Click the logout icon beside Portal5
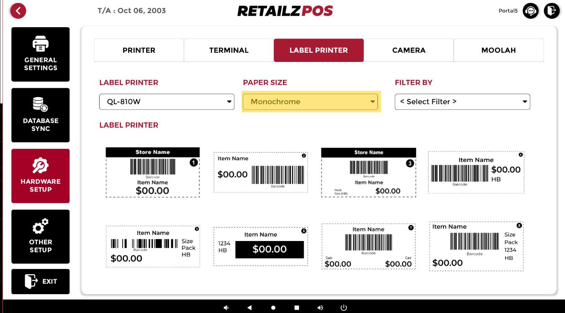The width and height of the screenshot is (565, 313). click(x=552, y=11)
